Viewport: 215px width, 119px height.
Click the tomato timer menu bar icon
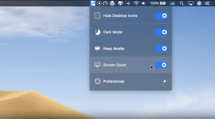tap(112, 3)
